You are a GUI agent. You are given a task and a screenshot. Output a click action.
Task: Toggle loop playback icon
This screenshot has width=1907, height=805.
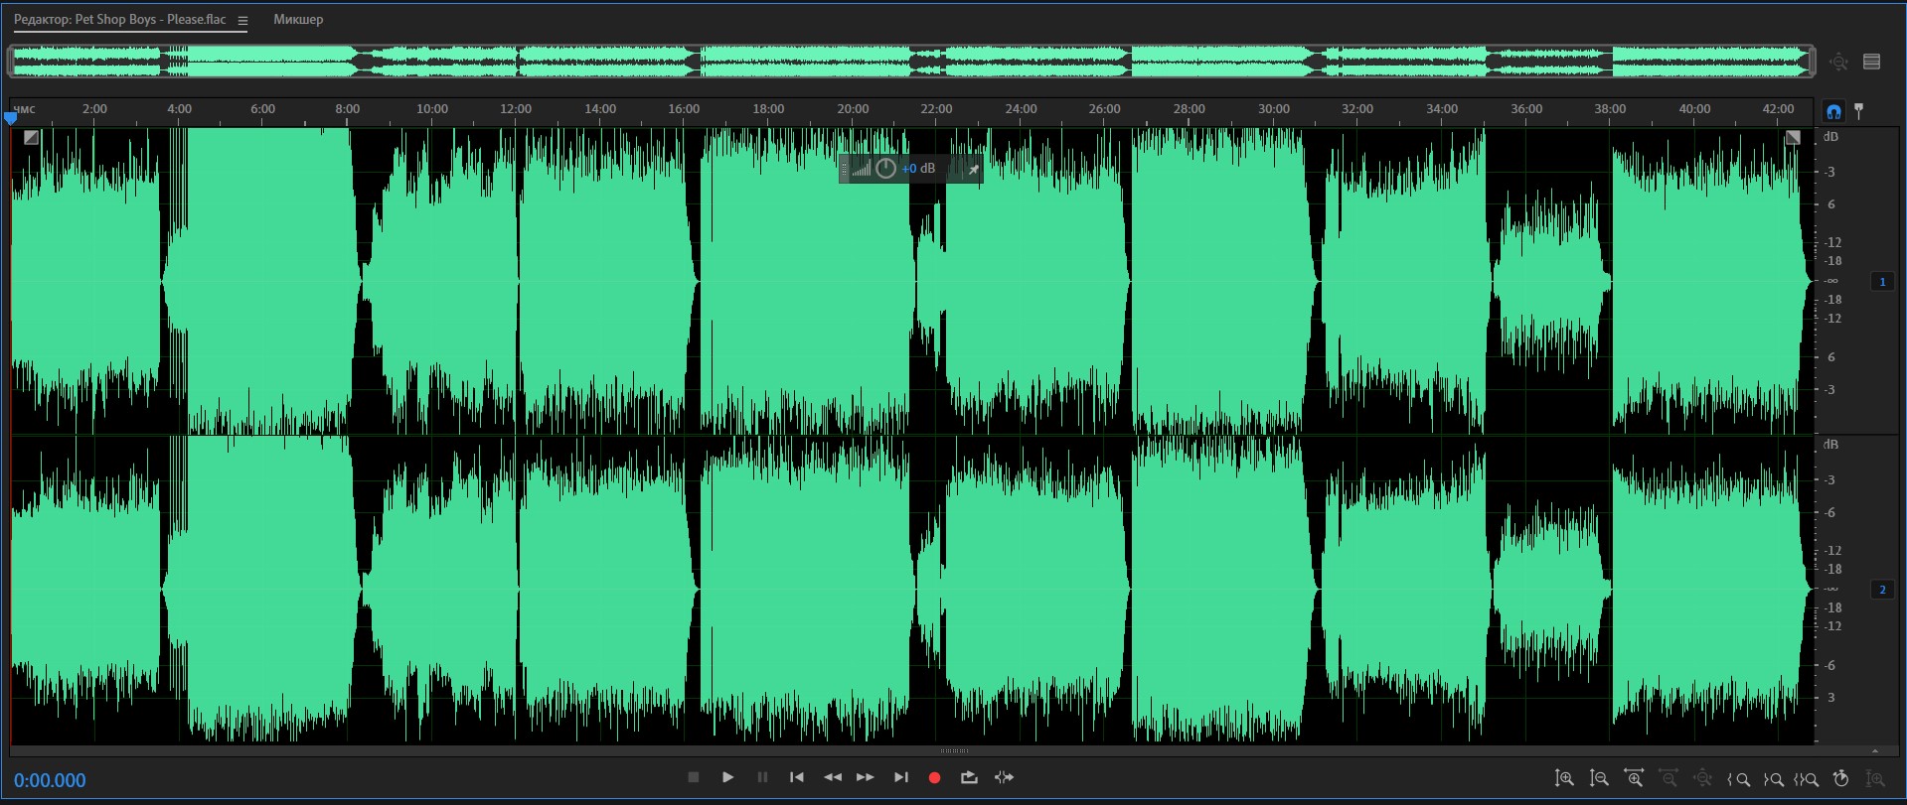pos(969,777)
